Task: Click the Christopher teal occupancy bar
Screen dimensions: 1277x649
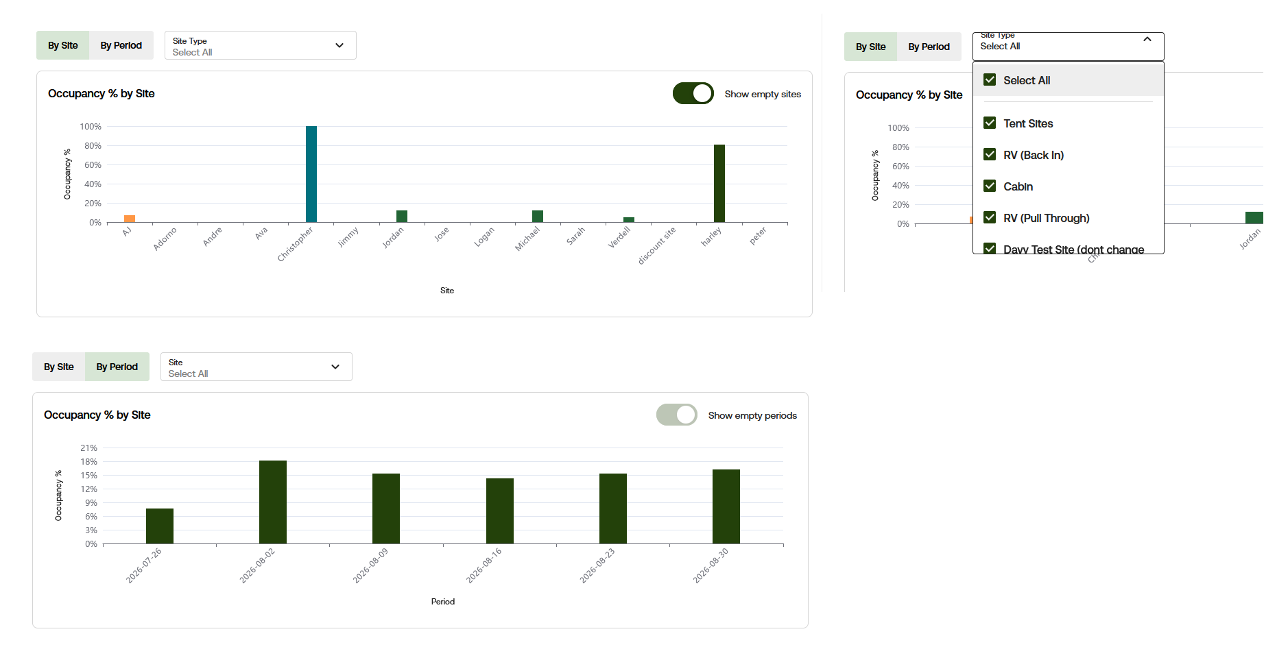Action: [311, 174]
